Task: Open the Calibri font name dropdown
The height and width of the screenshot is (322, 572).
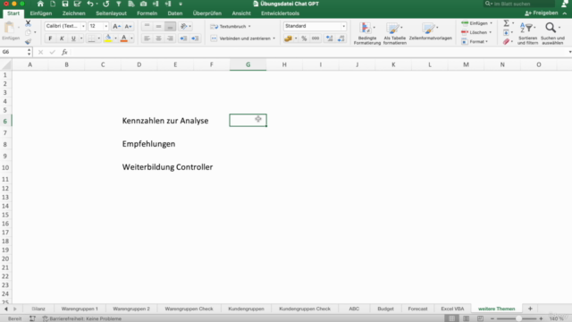Action: 83,26
